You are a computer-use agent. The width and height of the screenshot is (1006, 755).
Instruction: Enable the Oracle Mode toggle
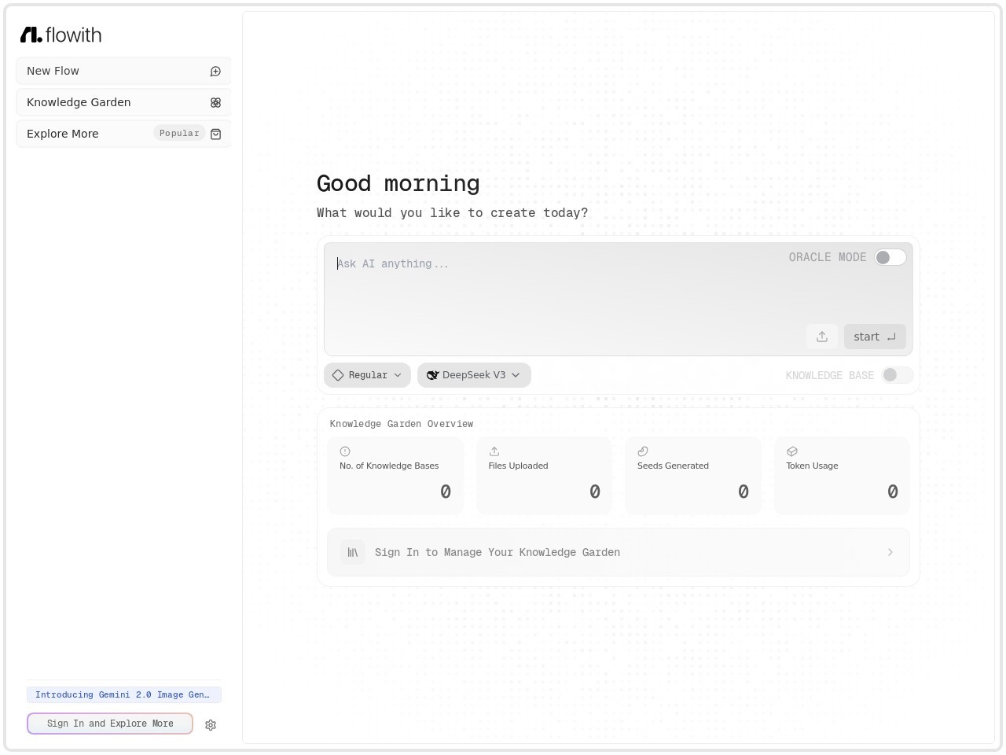(x=890, y=258)
